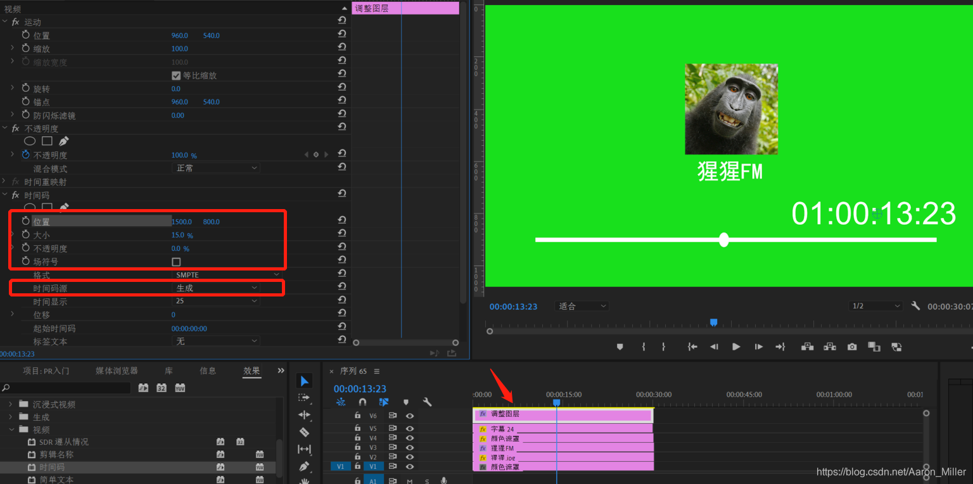Image resolution: width=973 pixels, height=484 pixels.
Task: Go to In point in monitor
Action: click(x=693, y=347)
